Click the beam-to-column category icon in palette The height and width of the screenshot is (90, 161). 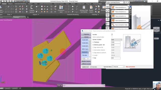click(107, 15)
